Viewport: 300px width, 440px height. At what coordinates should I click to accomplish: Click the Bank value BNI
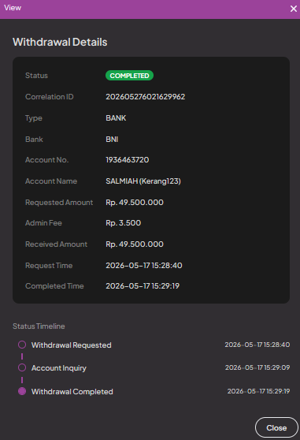click(112, 140)
